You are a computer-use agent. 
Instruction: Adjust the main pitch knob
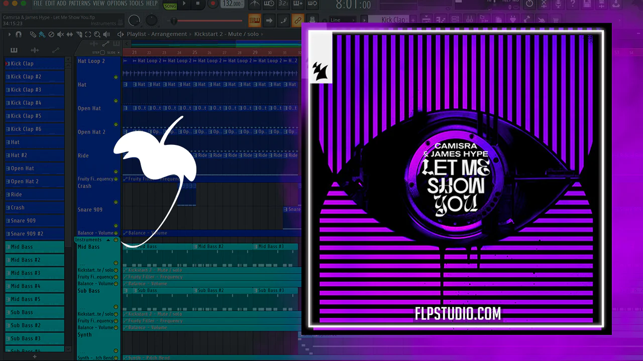tap(151, 21)
